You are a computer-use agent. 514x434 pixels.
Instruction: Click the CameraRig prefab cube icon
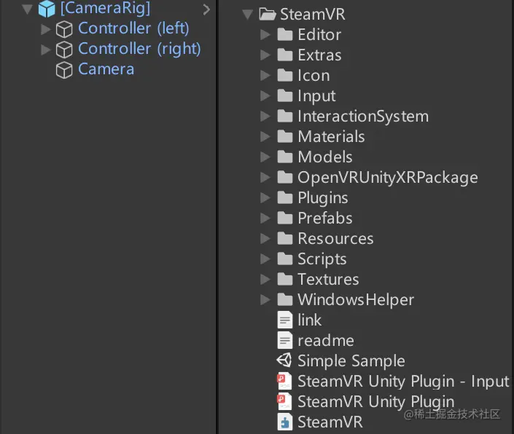[47, 9]
